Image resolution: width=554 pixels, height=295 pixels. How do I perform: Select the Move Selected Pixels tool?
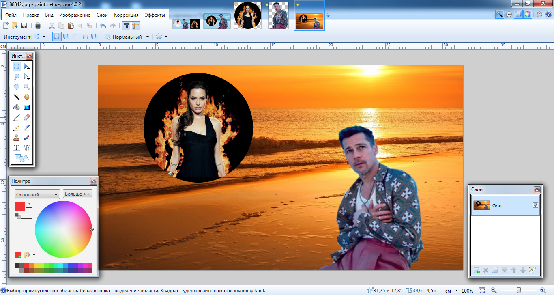click(x=27, y=67)
